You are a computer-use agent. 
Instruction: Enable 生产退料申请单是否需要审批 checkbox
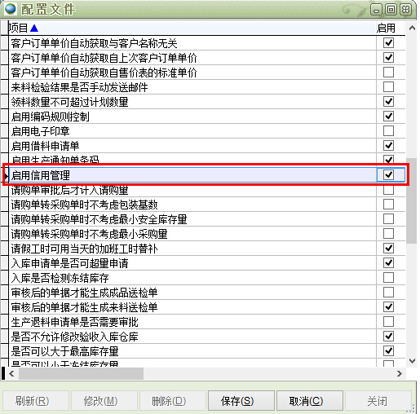(388, 322)
